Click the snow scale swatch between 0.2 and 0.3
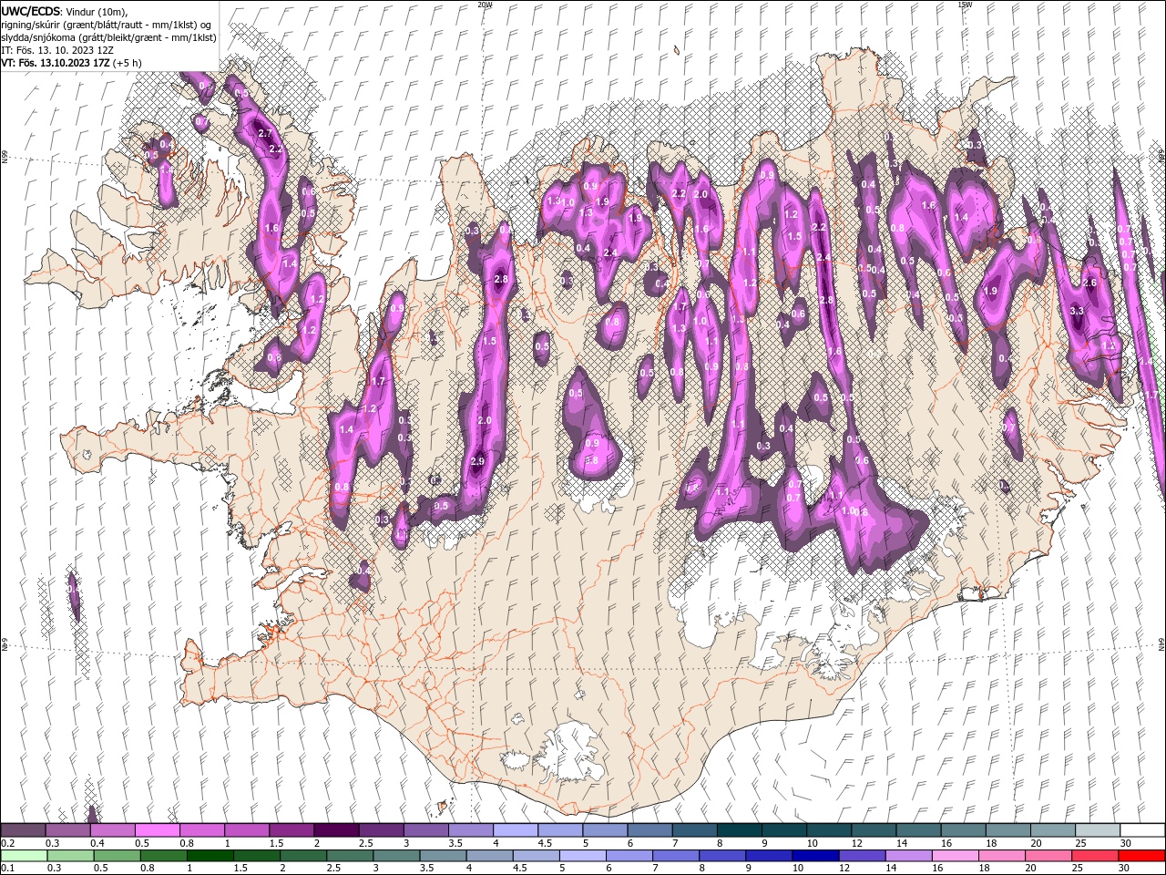 24,830
